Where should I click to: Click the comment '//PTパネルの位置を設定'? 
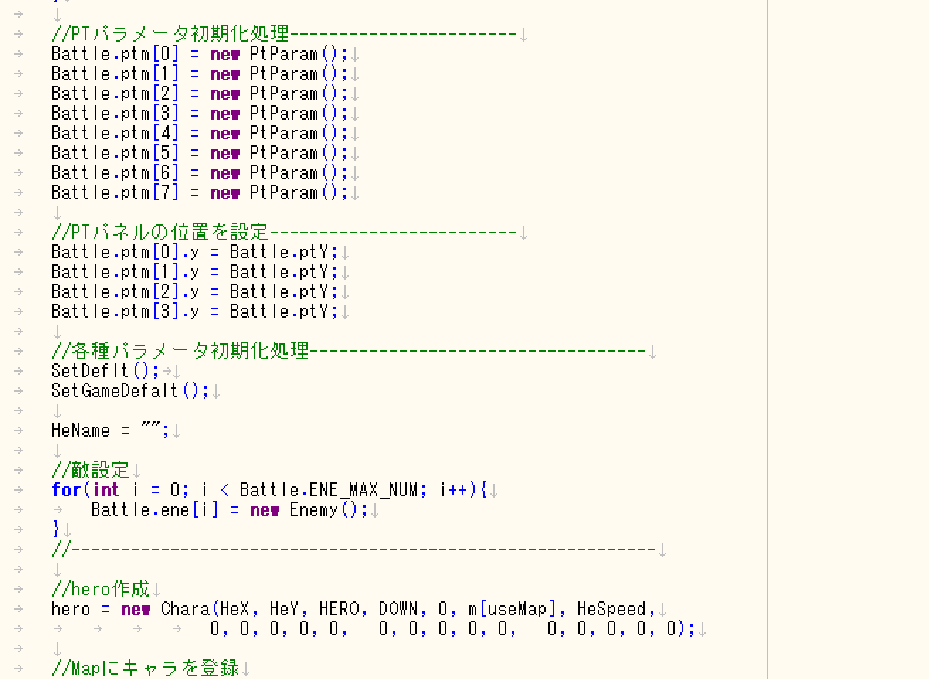coord(160,232)
